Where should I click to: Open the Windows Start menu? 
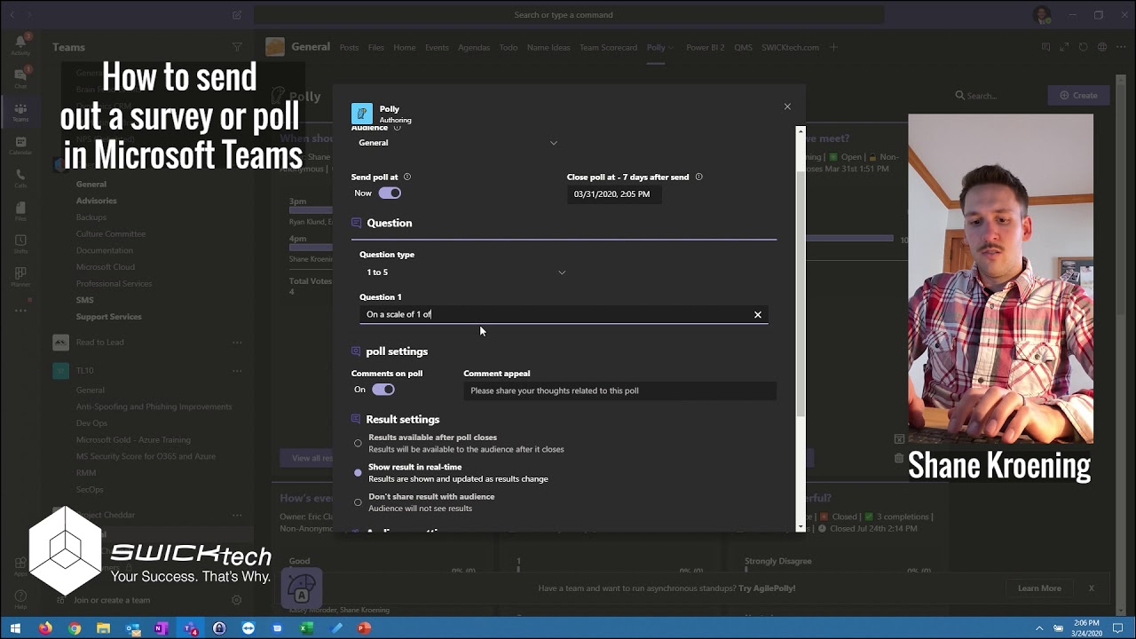15,628
